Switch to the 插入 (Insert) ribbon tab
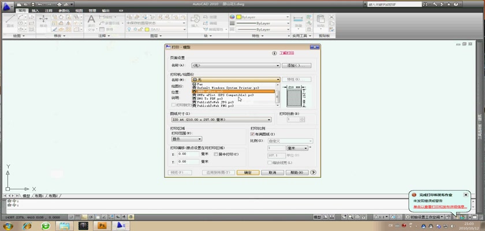The height and width of the screenshot is (231, 485). point(36,10)
